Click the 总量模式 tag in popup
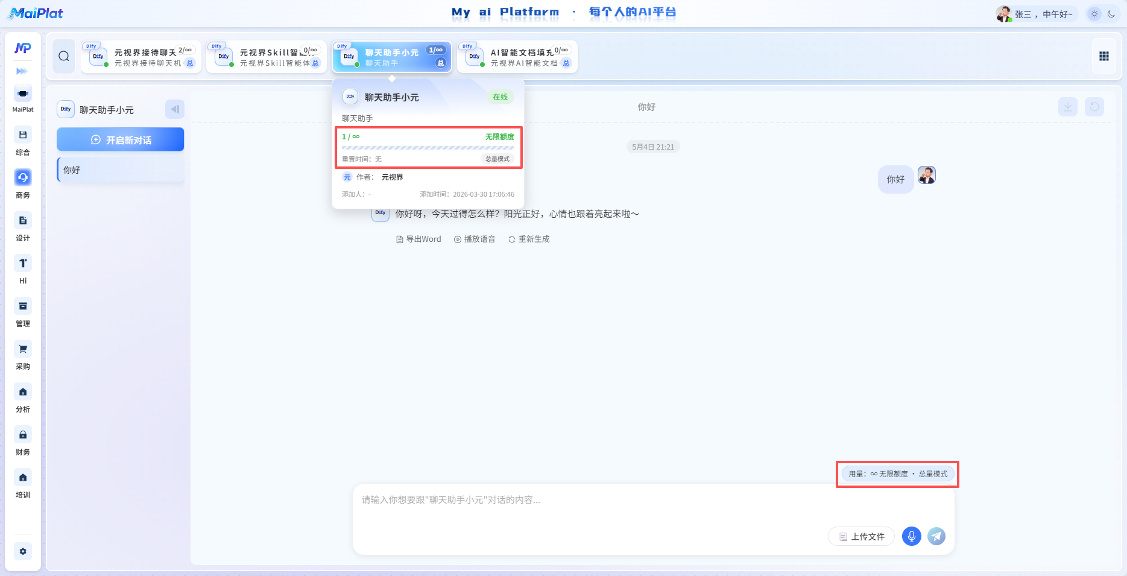The image size is (1127, 576). [497, 159]
